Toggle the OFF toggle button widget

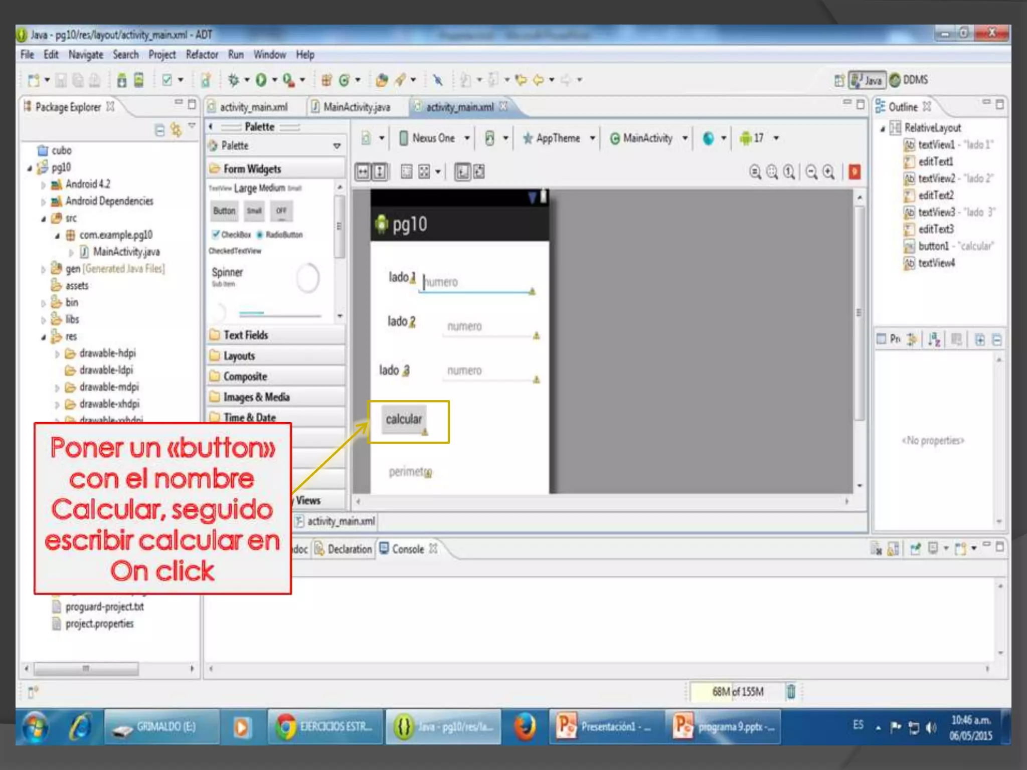click(281, 211)
